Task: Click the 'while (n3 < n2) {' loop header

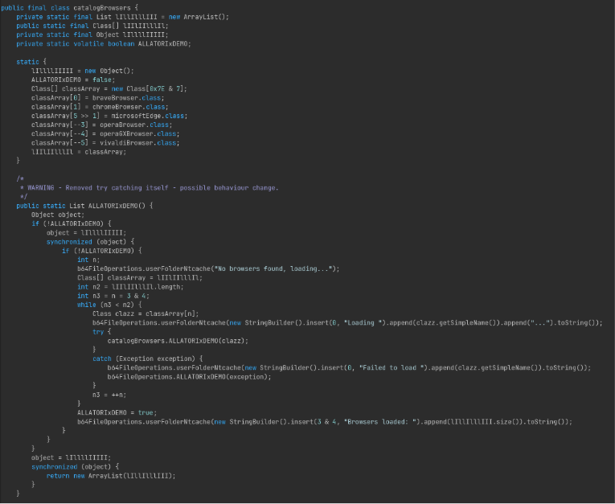Action: coord(109,305)
